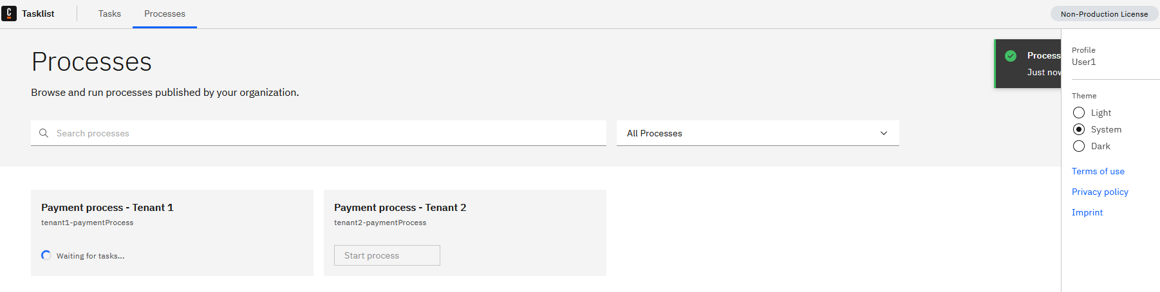Click the process started notification toast
Viewport: 1160px width, 292px height.
1027,64
